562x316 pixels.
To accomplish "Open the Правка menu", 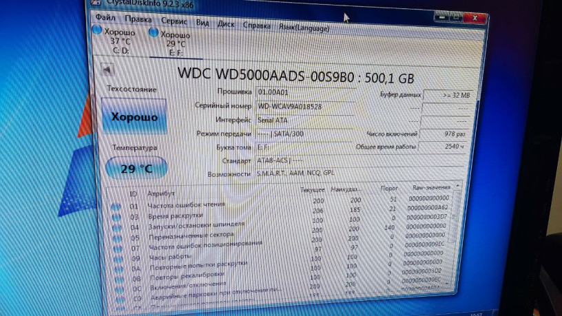I will point(138,19).
